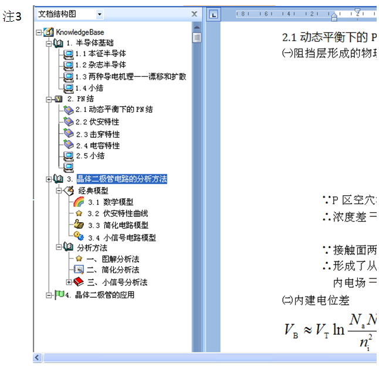Expand the 三、小信号分析法 node
Screen dimensions: 379x367
click(x=69, y=282)
